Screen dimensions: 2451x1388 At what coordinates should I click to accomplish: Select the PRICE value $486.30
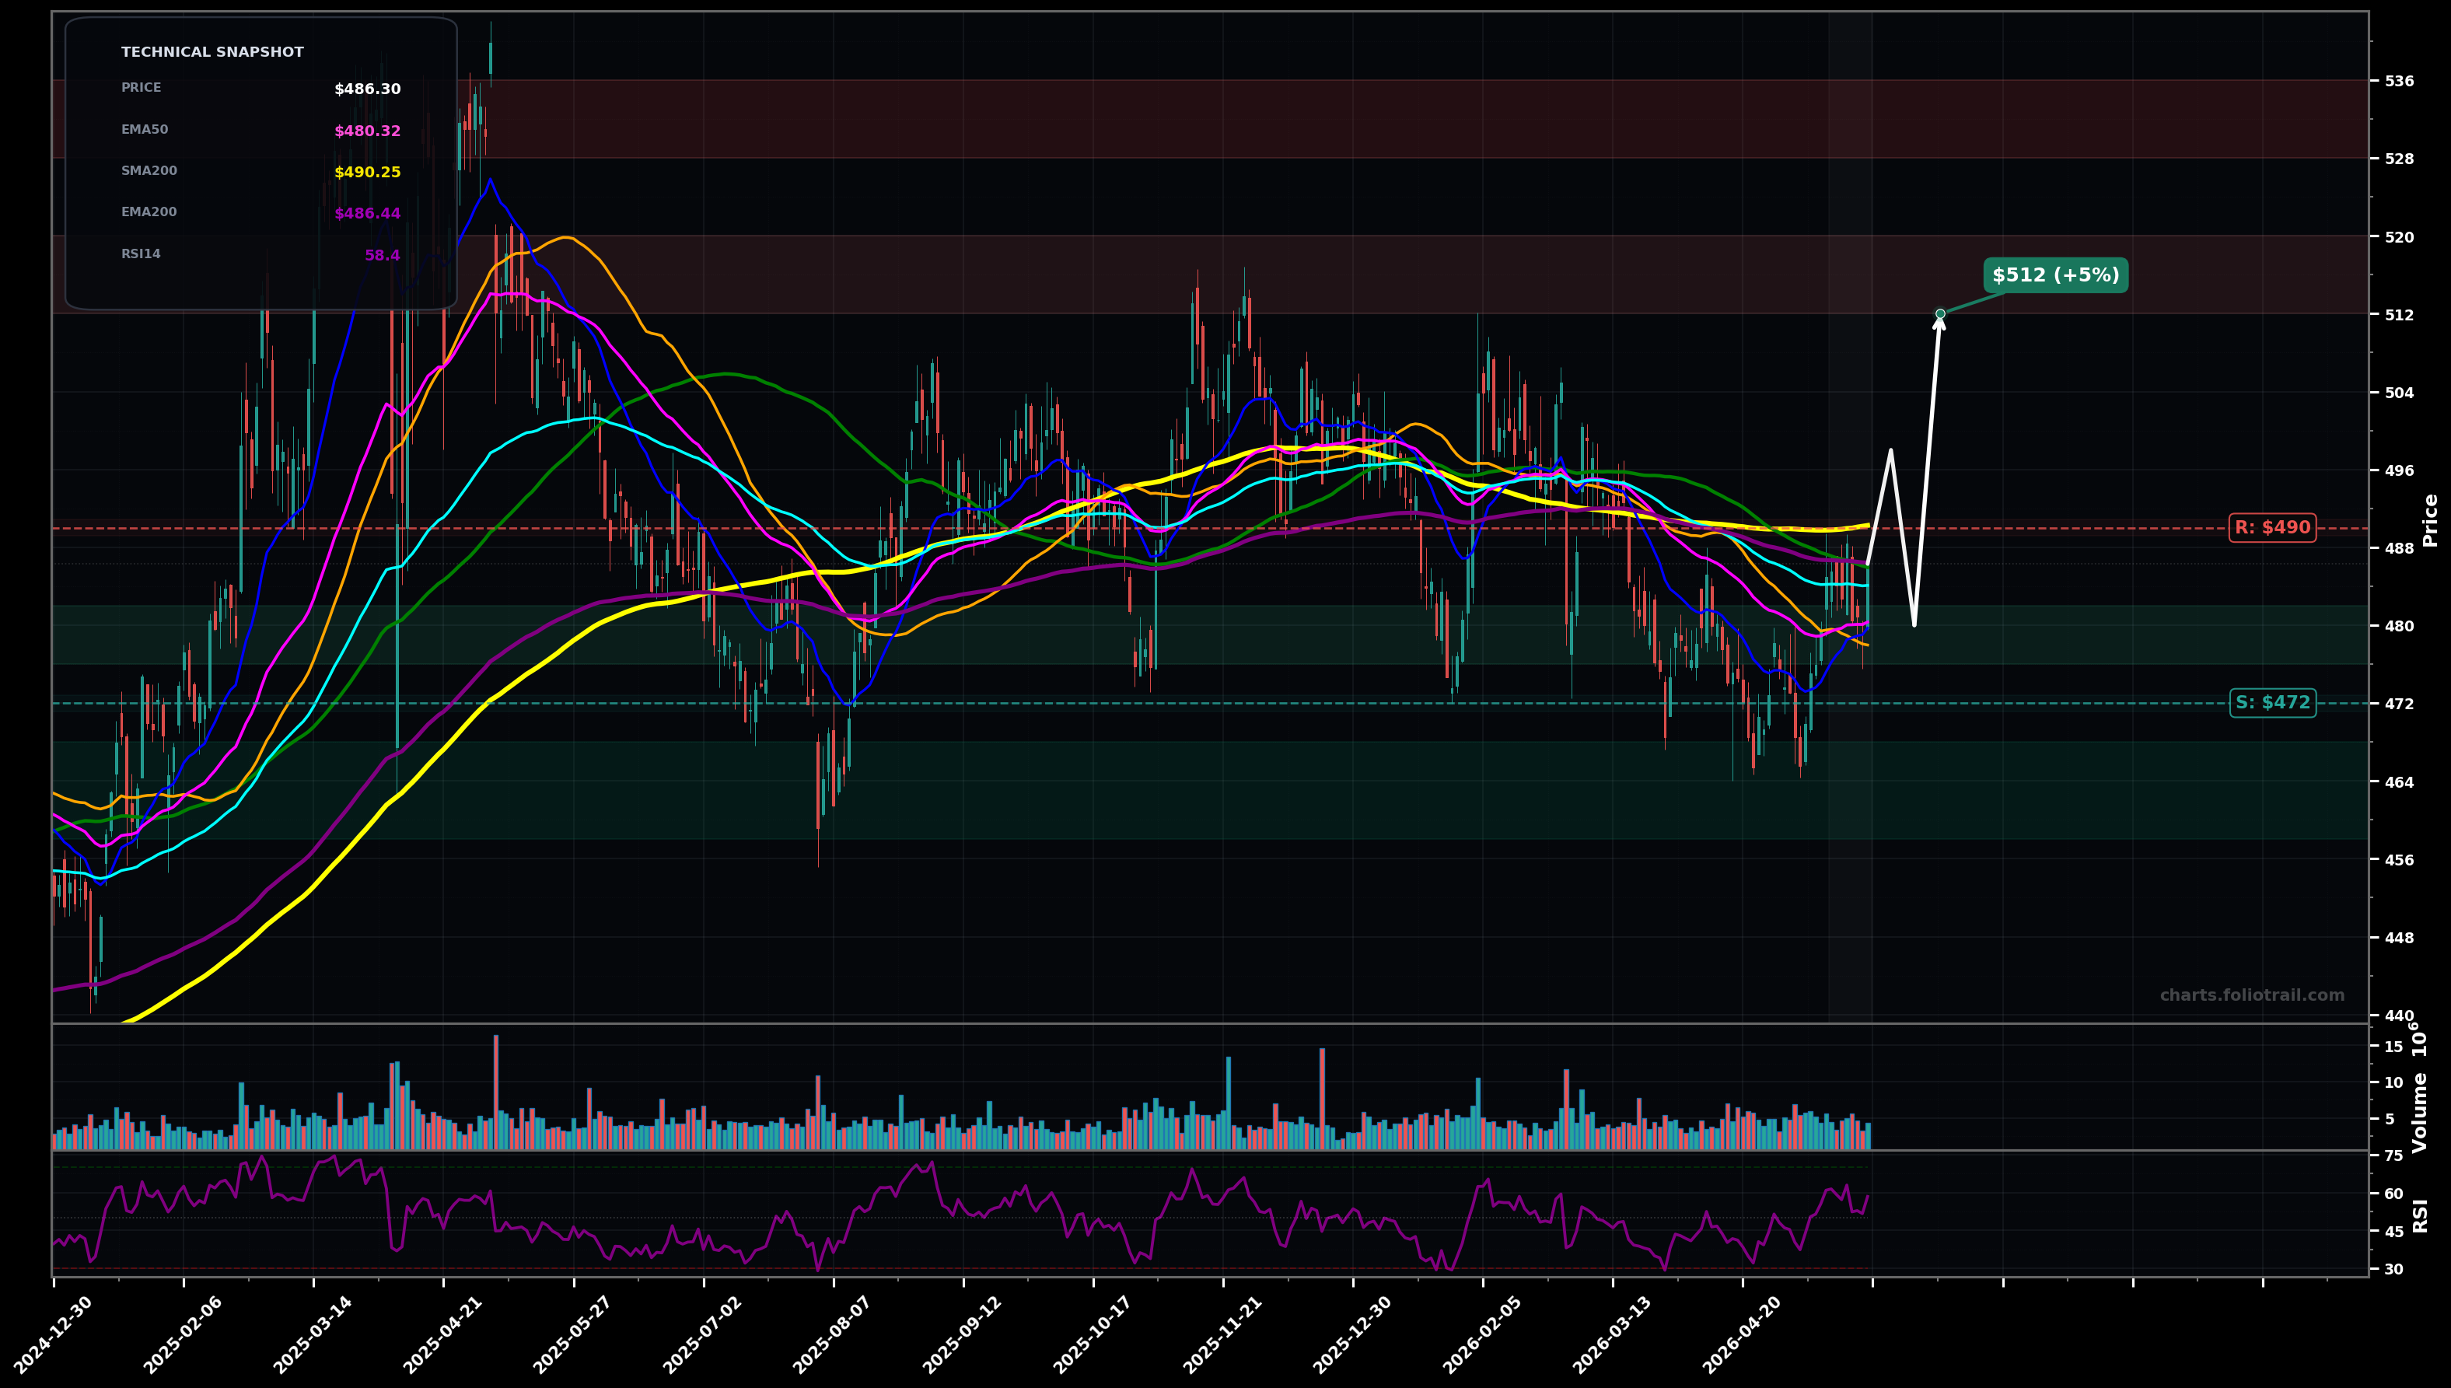(367, 89)
